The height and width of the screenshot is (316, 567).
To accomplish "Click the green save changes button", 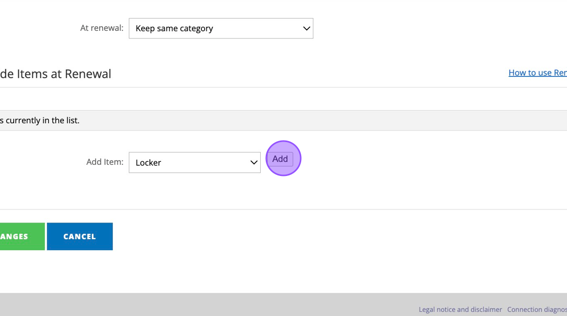I will [x=22, y=237].
